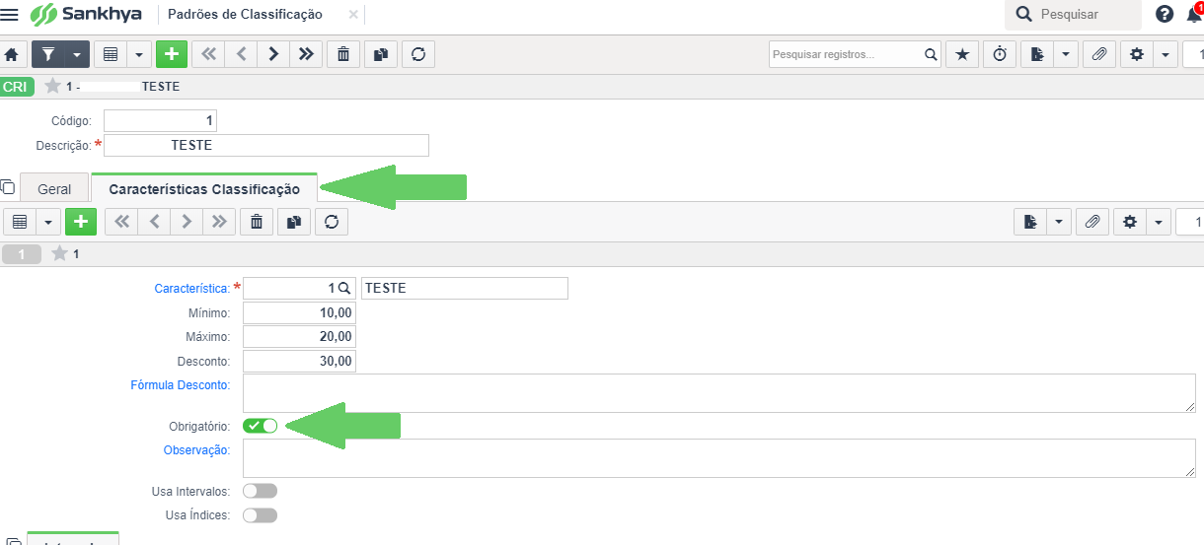This screenshot has width=1204, height=545.
Task: Open the grid view dropdown arrow in top toolbar
Action: point(139,54)
